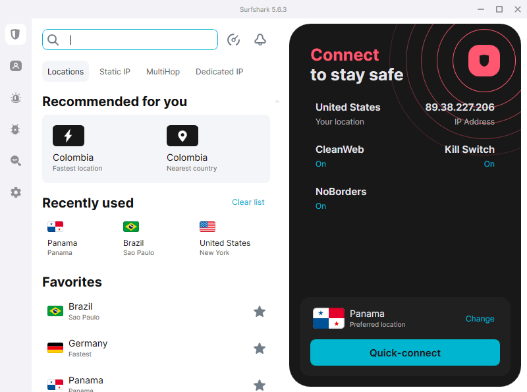The width and height of the screenshot is (527, 392).
Task: Switch to the Static IP tab
Action: pyautogui.click(x=115, y=72)
